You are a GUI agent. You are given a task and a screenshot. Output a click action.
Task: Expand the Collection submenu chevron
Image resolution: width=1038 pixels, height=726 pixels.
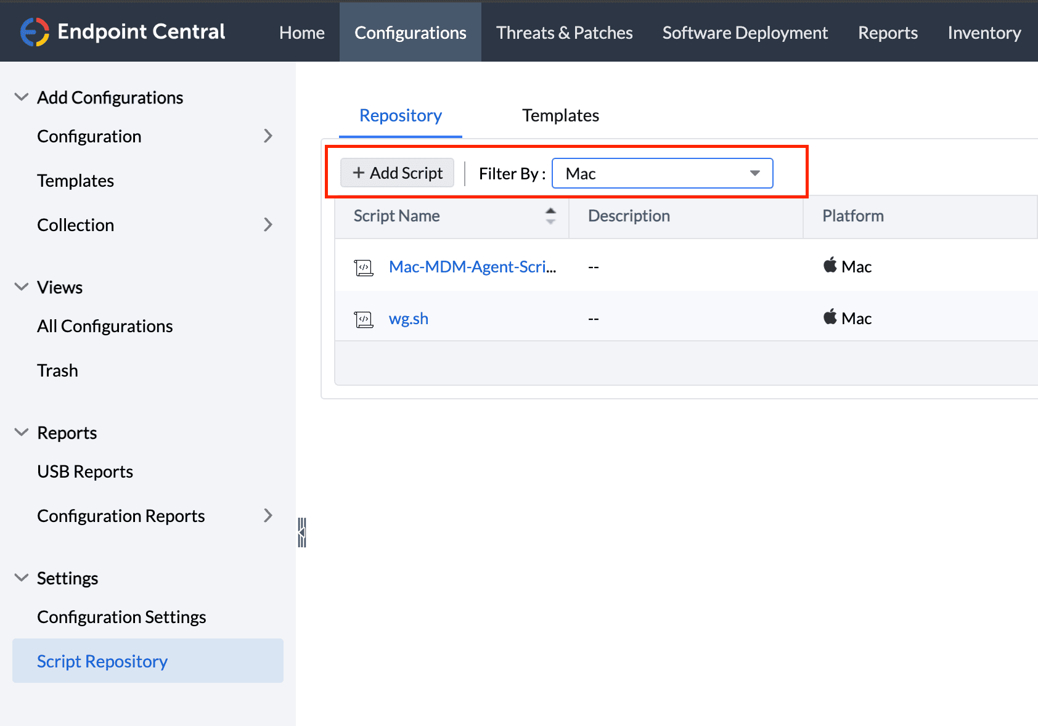(x=268, y=225)
